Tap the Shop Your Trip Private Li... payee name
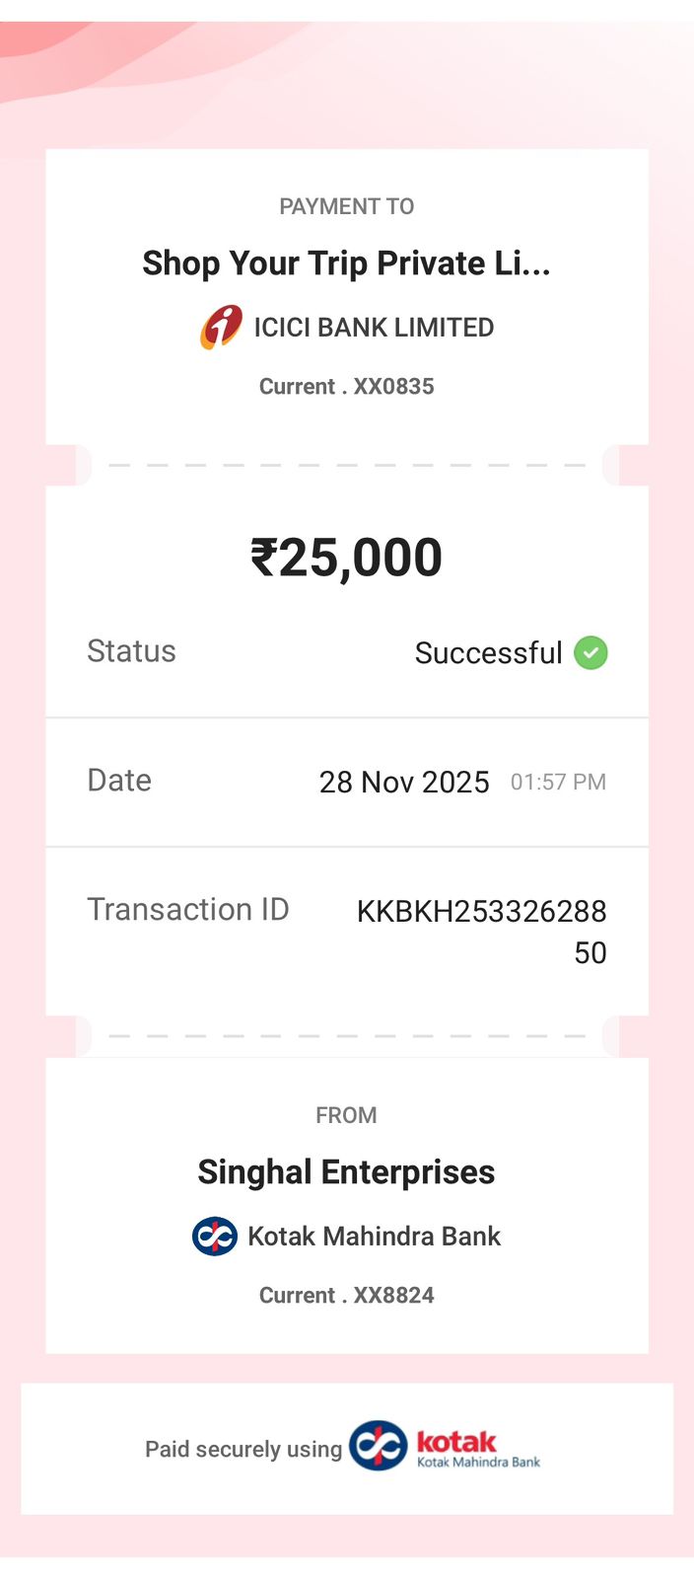The height and width of the screenshot is (1579, 694). click(x=346, y=263)
